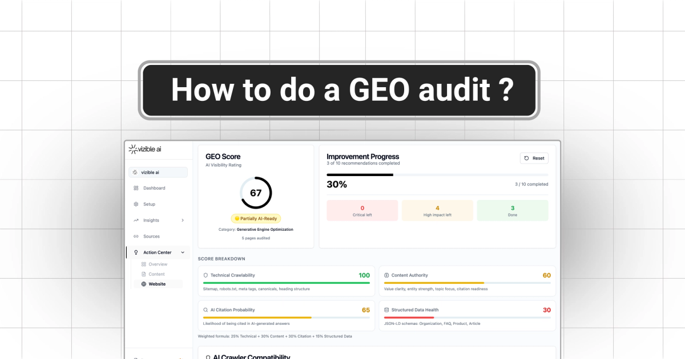Screen dimensions: 685x359
Task: Click the '3 / 10 completed' text
Action: click(531, 184)
